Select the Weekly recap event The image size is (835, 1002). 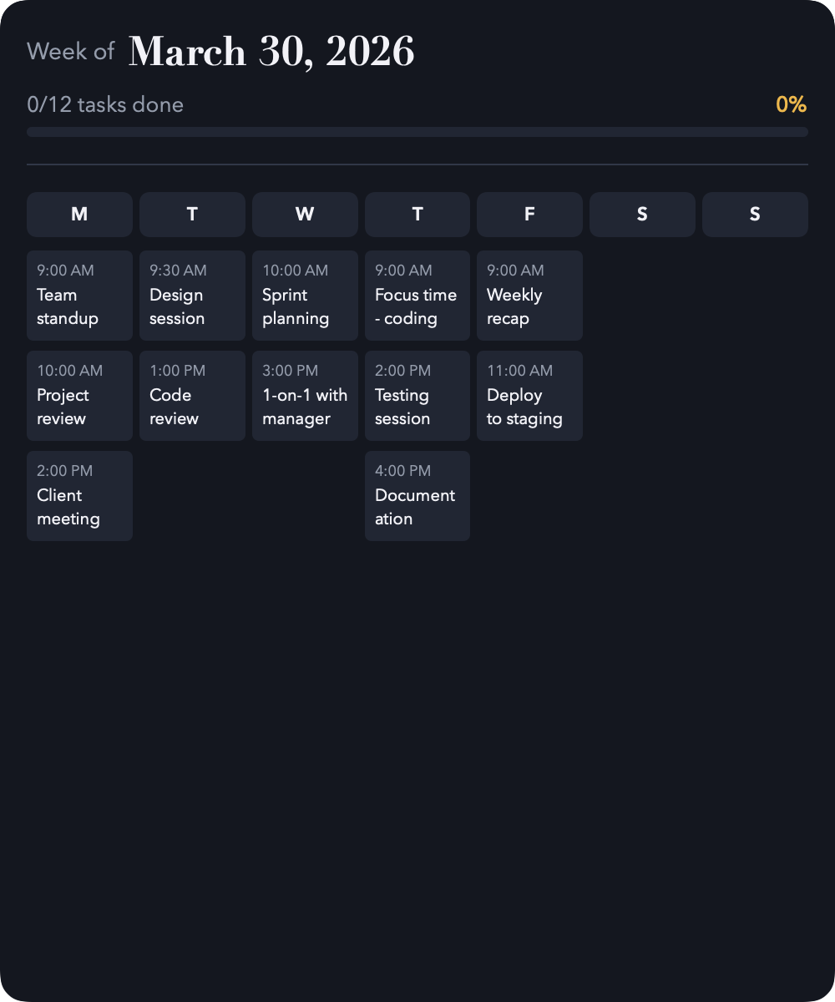pyautogui.click(x=529, y=296)
